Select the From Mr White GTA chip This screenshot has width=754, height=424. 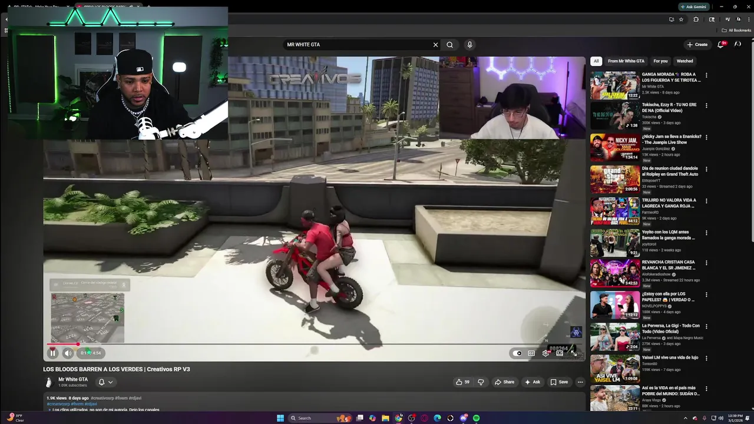(x=626, y=61)
